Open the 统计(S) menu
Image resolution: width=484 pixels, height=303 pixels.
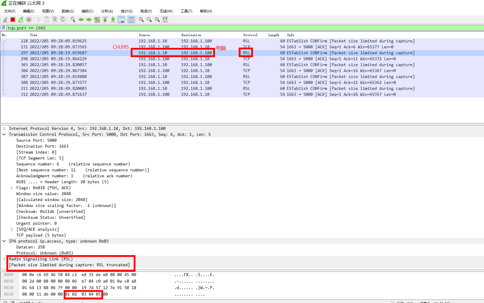[x=127, y=11]
